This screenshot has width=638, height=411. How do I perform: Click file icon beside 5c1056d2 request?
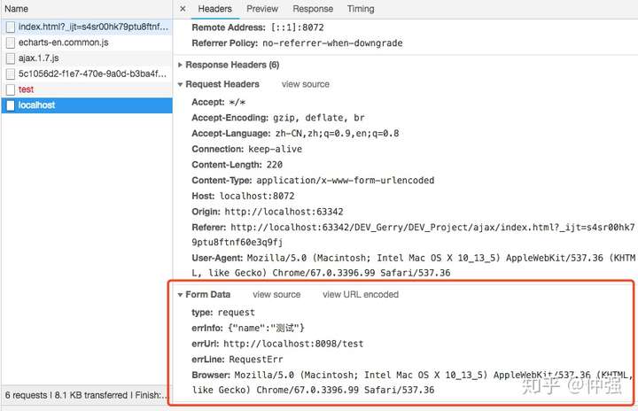[x=11, y=74]
